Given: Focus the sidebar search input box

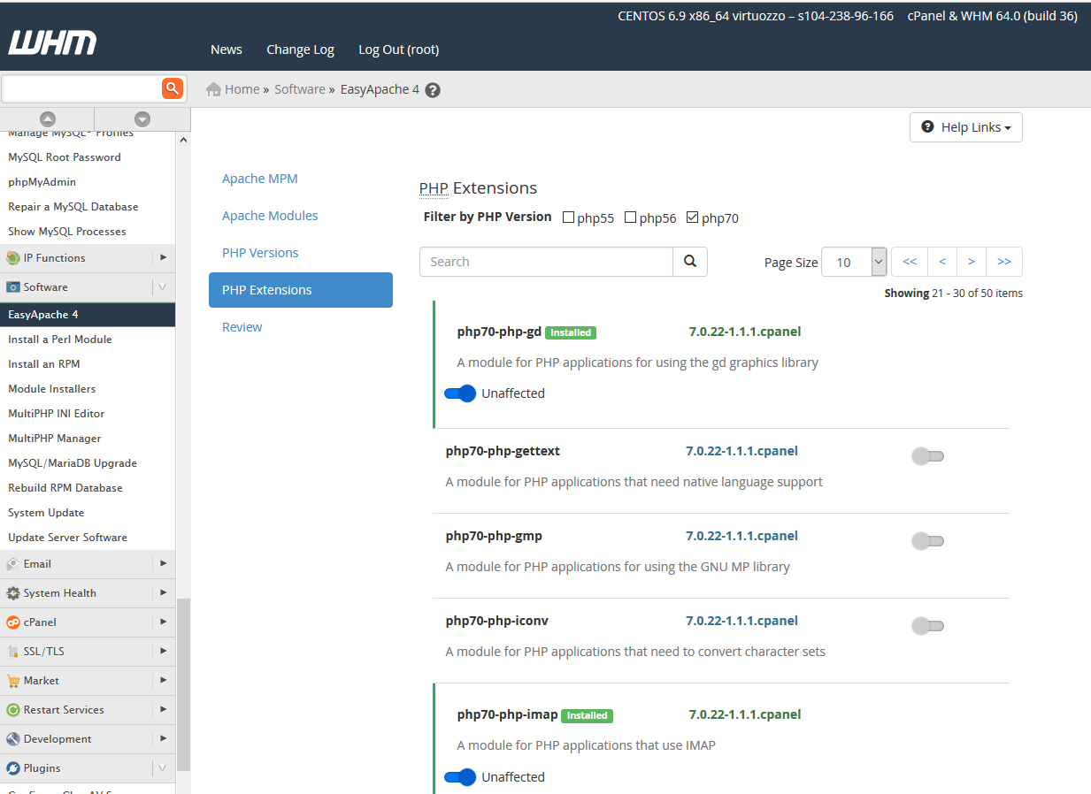Looking at the screenshot, I should coord(81,88).
